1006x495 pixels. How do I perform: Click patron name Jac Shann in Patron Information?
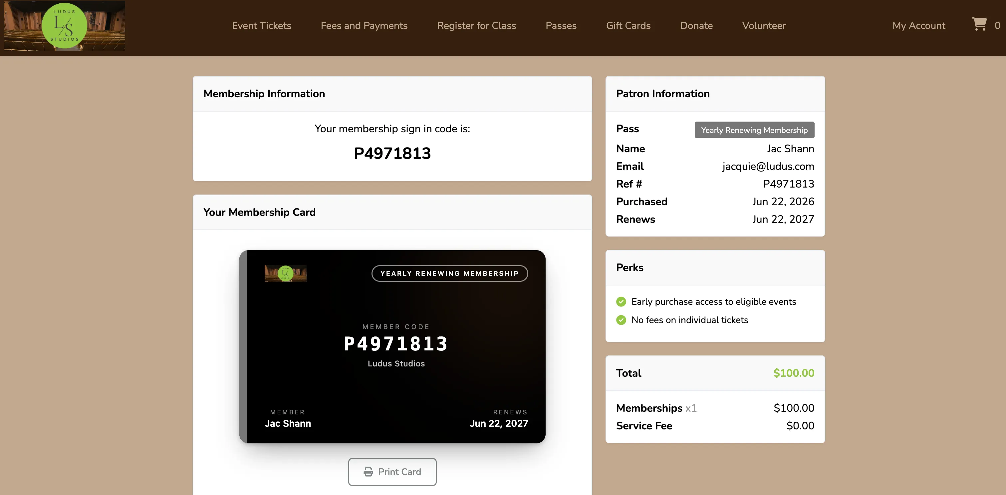click(790, 149)
